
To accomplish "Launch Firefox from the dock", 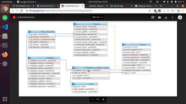I will pyautogui.click(x=5, y=55).
